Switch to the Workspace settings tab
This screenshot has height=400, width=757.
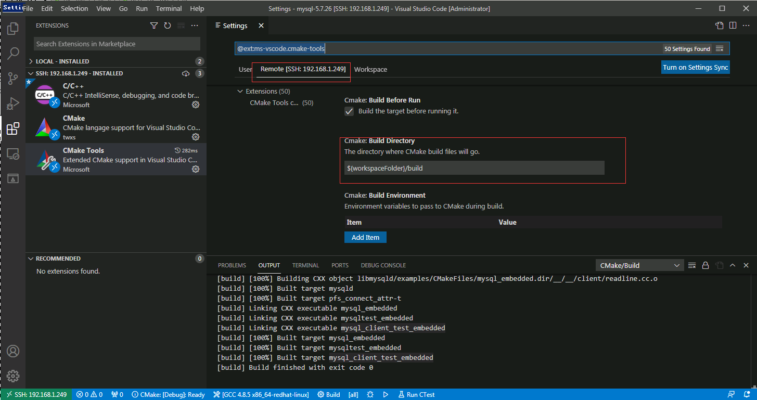pos(370,70)
